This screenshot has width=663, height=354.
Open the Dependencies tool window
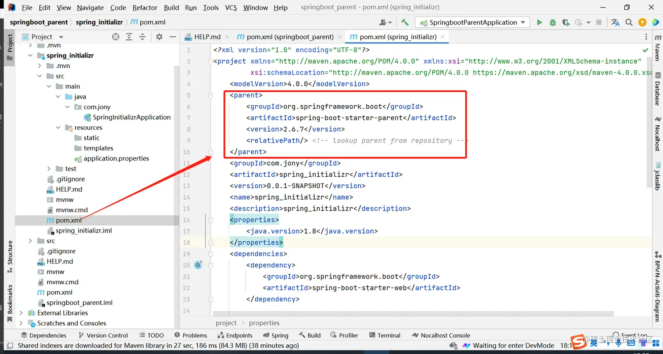43,336
